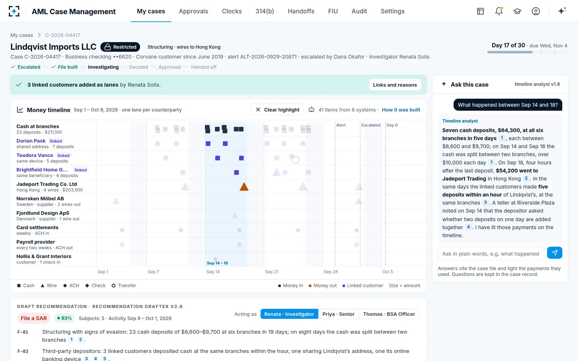Go to My cases breadcrumb

tap(22, 35)
